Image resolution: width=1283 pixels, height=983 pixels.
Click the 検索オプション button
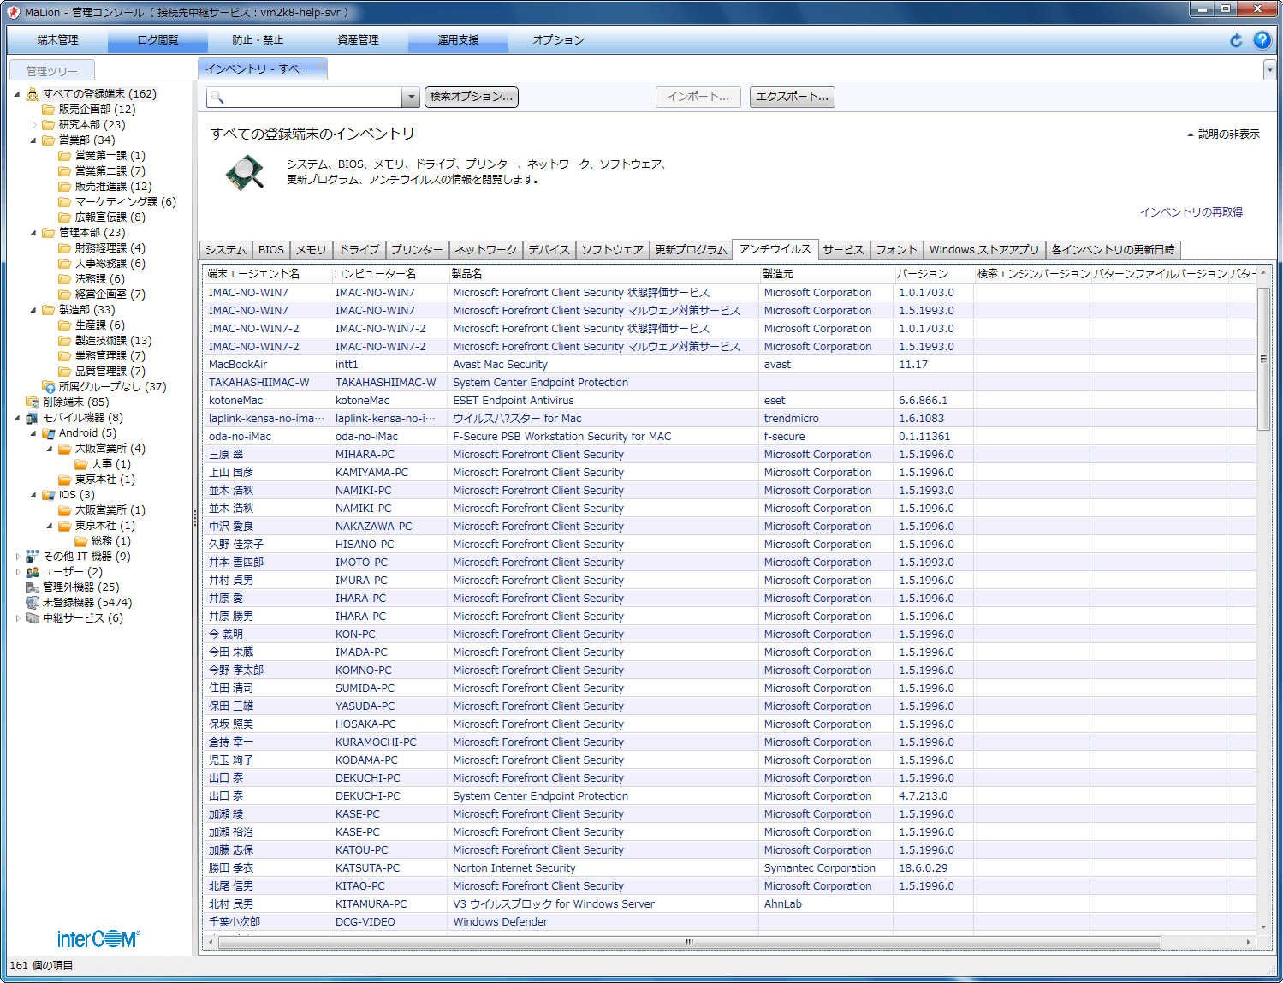[471, 98]
